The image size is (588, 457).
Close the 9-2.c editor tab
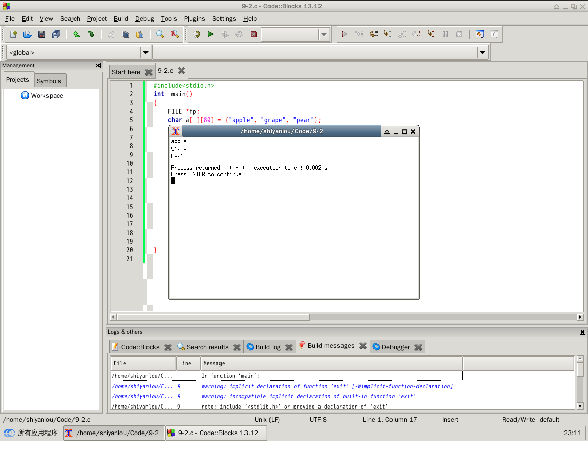coord(182,71)
